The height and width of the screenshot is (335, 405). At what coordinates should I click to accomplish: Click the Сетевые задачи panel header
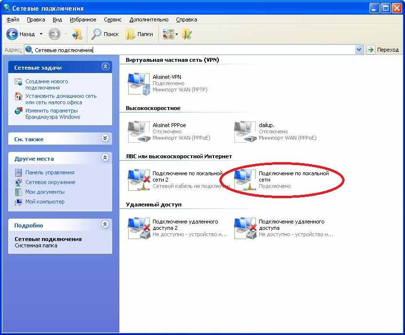(60, 67)
